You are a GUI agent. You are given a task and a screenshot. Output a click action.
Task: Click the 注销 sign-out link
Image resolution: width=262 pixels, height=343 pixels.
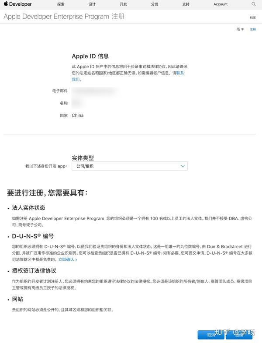[x=253, y=29]
